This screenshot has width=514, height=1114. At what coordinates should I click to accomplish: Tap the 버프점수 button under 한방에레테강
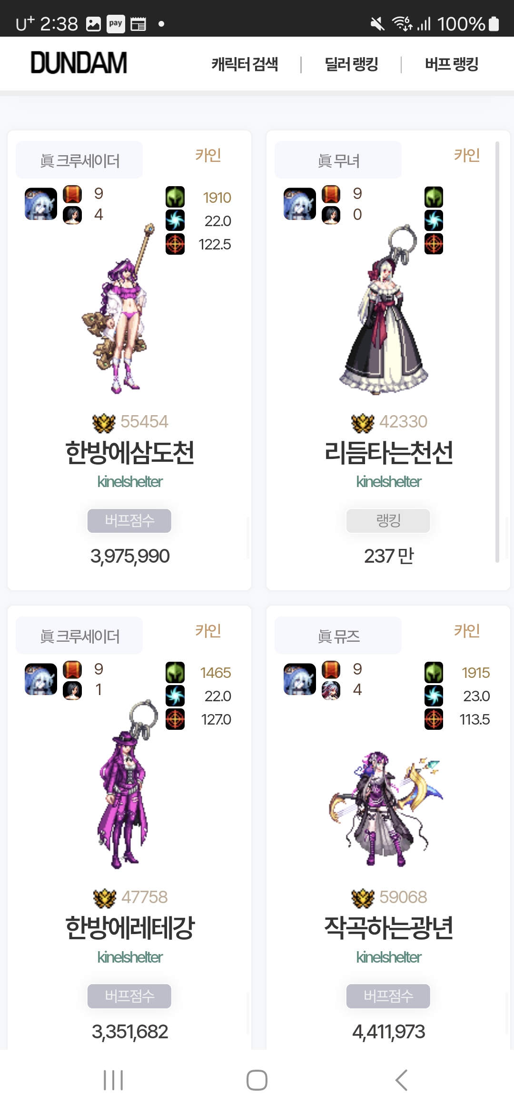(x=129, y=996)
